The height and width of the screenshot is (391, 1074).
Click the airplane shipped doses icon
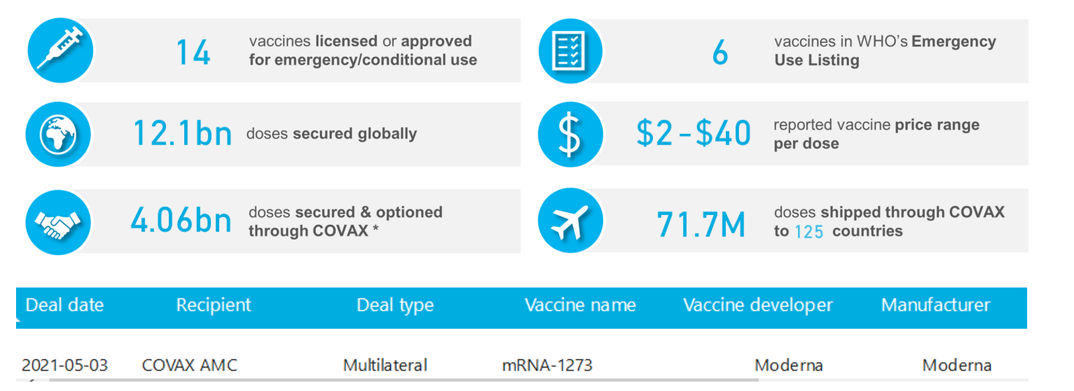[570, 221]
